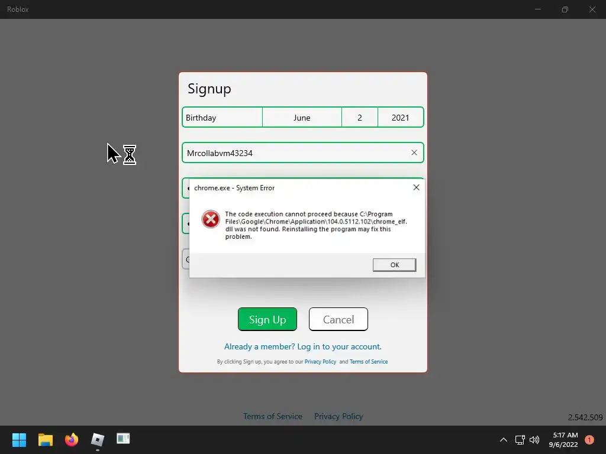Open the volume tray icon
The height and width of the screenshot is (454, 606).
[x=534, y=439]
